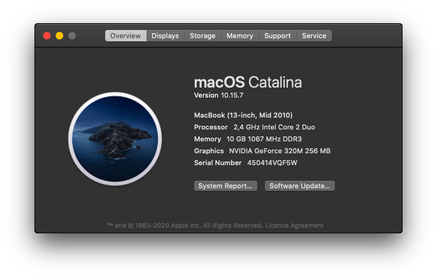Click NVIDIA GeForce 320M 256 MB value
This screenshot has width=437, height=279.
280,151
